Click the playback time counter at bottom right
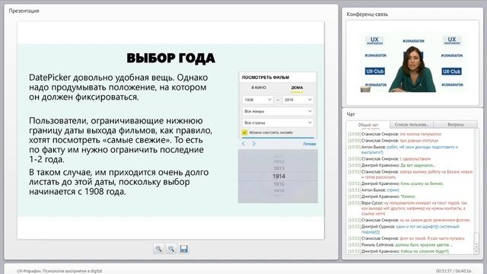The image size is (487, 274). (x=454, y=271)
